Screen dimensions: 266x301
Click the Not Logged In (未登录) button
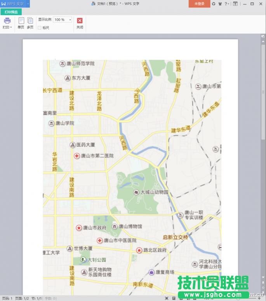[x=199, y=3]
